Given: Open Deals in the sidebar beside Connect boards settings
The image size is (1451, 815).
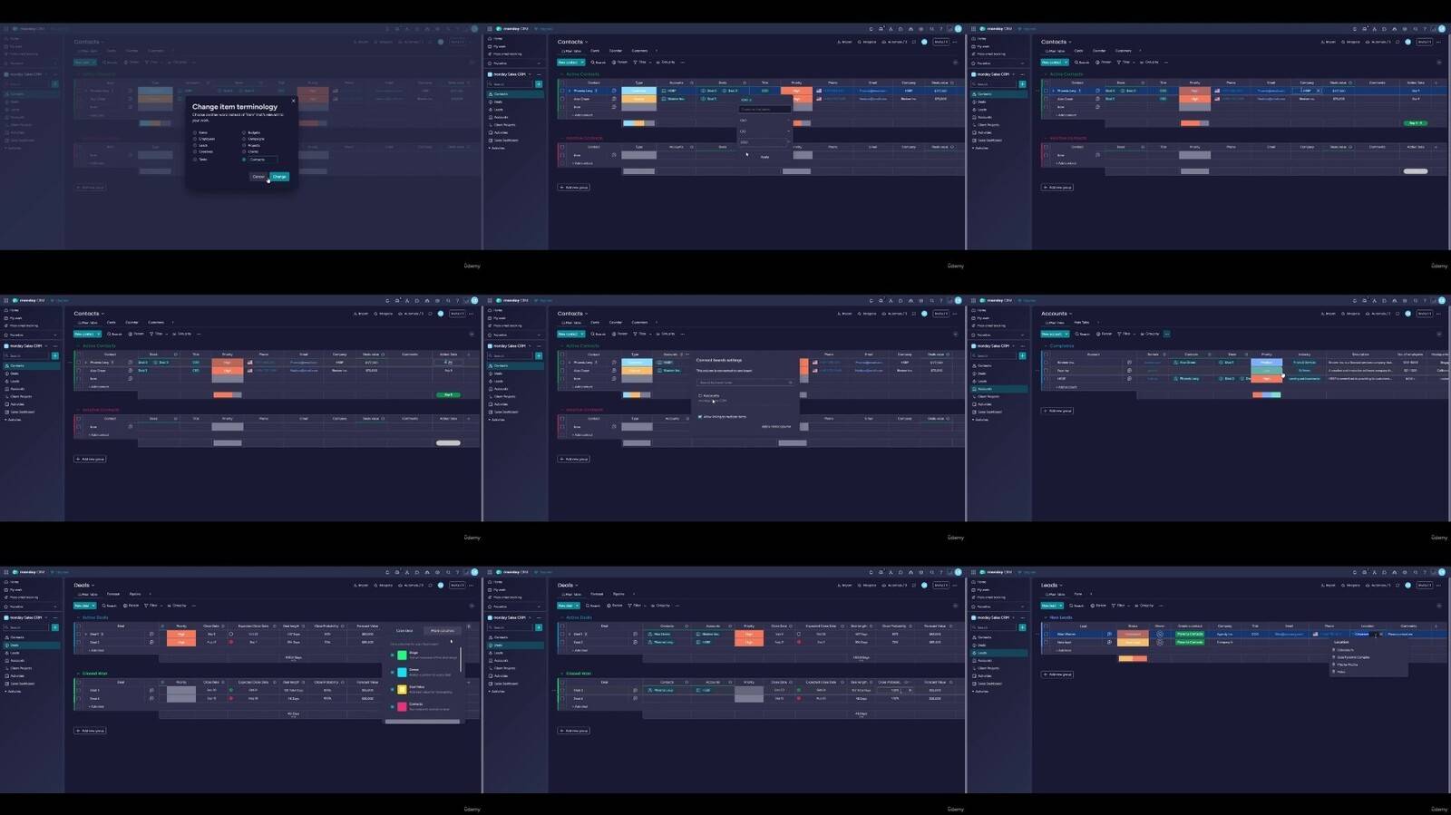Looking at the screenshot, I should pos(498,374).
